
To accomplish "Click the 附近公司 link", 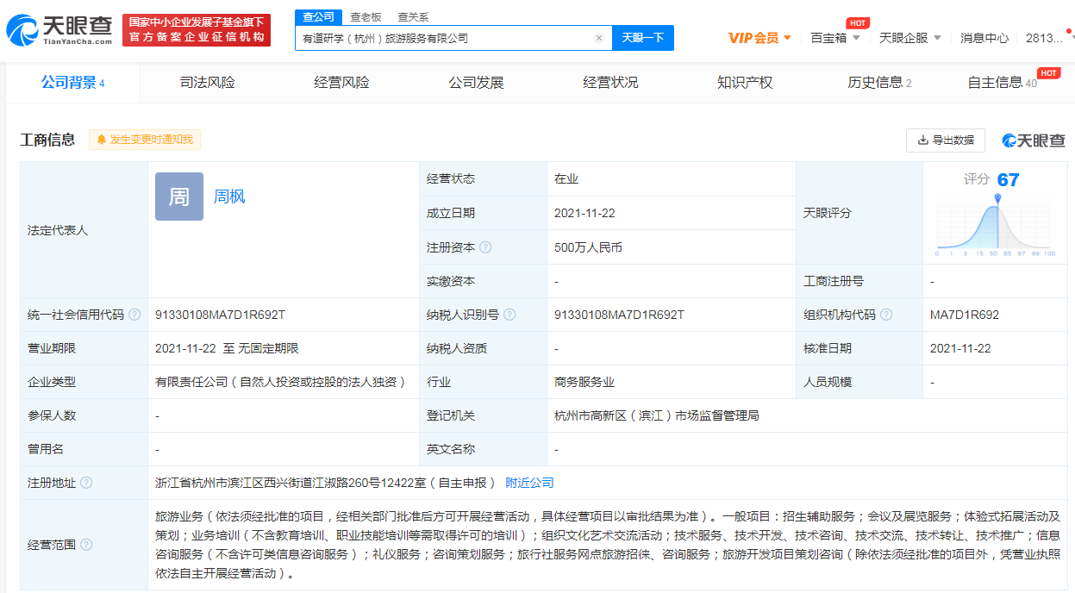I will (x=529, y=483).
